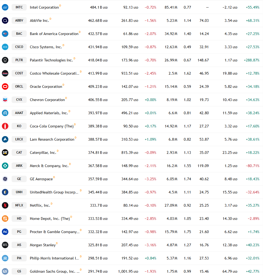Open AbbVie Inc. company link
The image size is (263, 277).
[x=39, y=20]
